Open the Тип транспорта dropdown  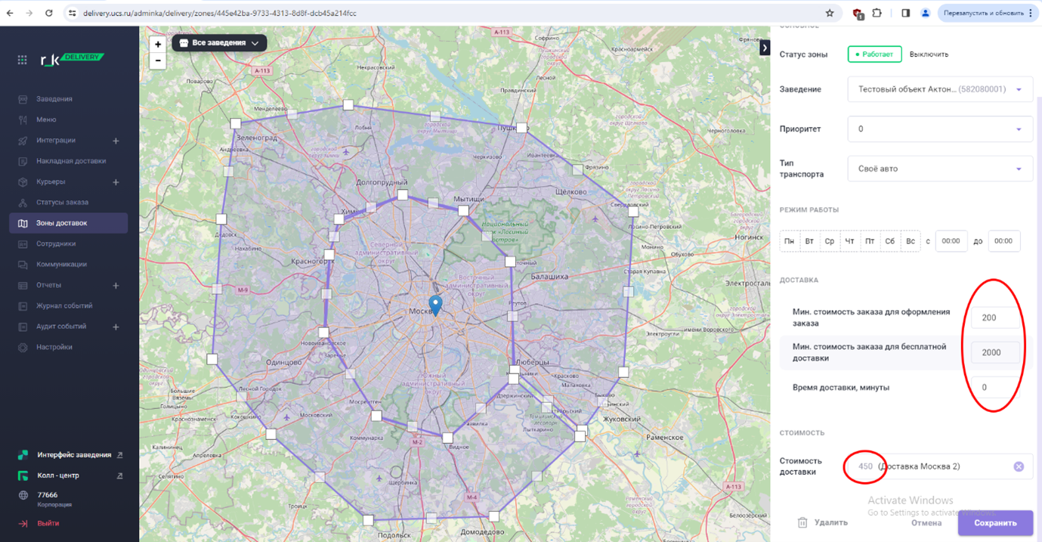[x=939, y=169]
